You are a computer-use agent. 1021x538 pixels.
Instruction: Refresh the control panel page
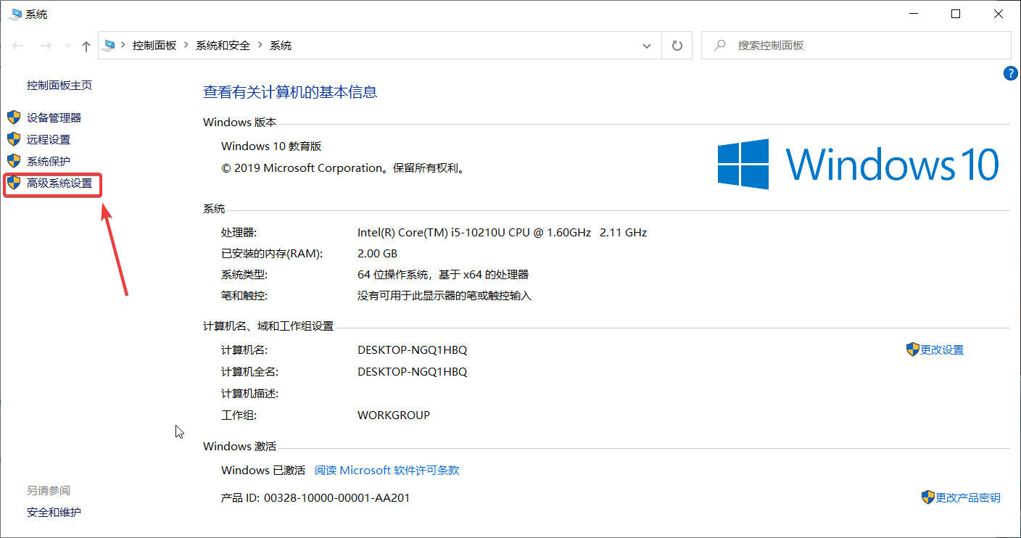point(677,46)
